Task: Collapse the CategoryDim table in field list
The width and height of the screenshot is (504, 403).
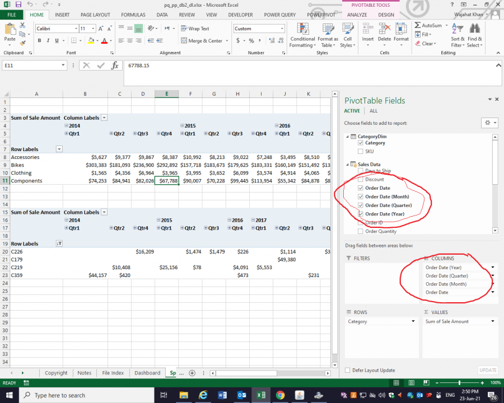Action: click(347, 137)
